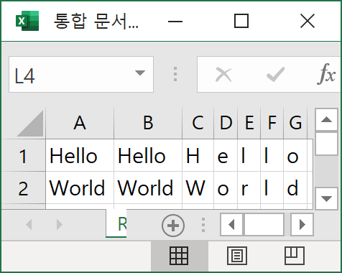Click the formula bar Enter checkmark icon
The image size is (342, 273).
tap(275, 75)
